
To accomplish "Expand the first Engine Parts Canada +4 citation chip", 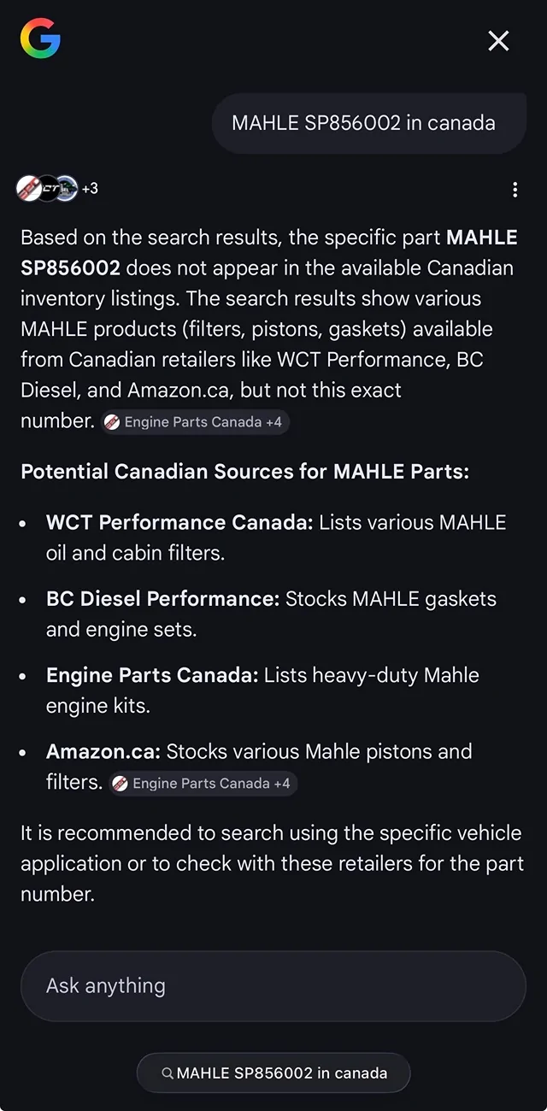I will (x=195, y=421).
